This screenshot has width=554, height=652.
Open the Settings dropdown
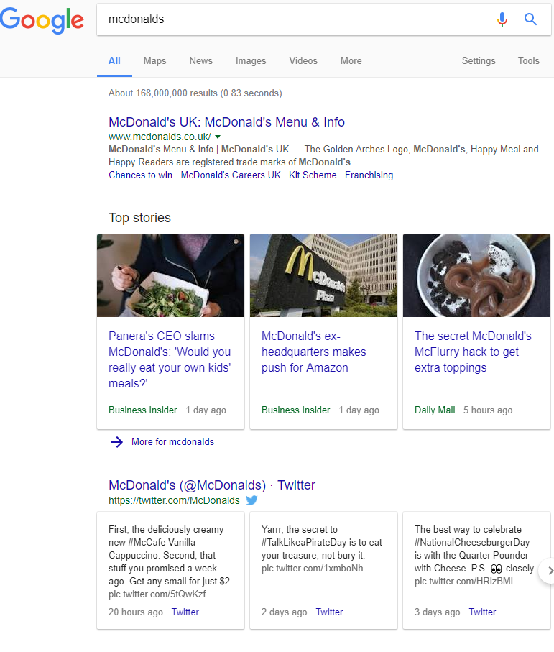(x=479, y=60)
